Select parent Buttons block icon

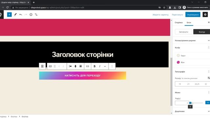point(42,66)
